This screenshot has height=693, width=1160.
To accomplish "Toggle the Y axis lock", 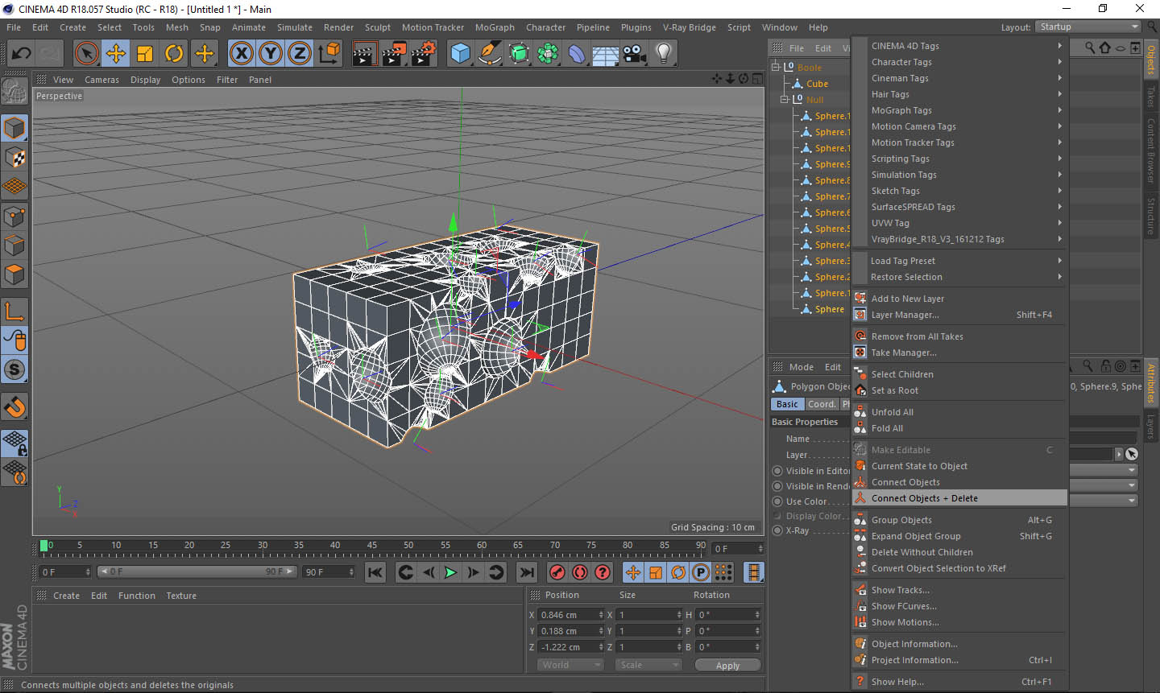I will (271, 54).
